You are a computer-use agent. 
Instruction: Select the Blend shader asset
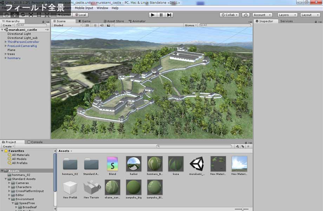click(x=112, y=166)
